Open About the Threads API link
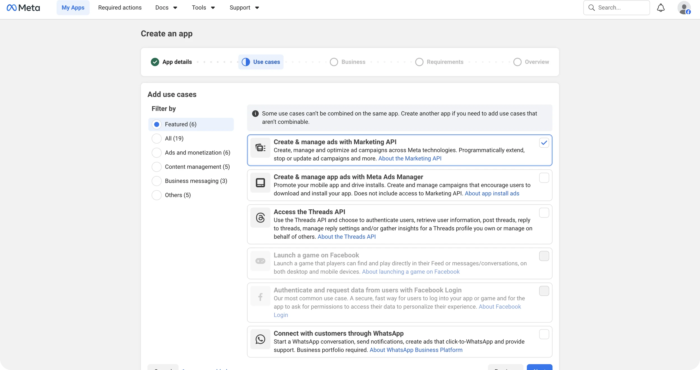The height and width of the screenshot is (370, 700). 347,237
